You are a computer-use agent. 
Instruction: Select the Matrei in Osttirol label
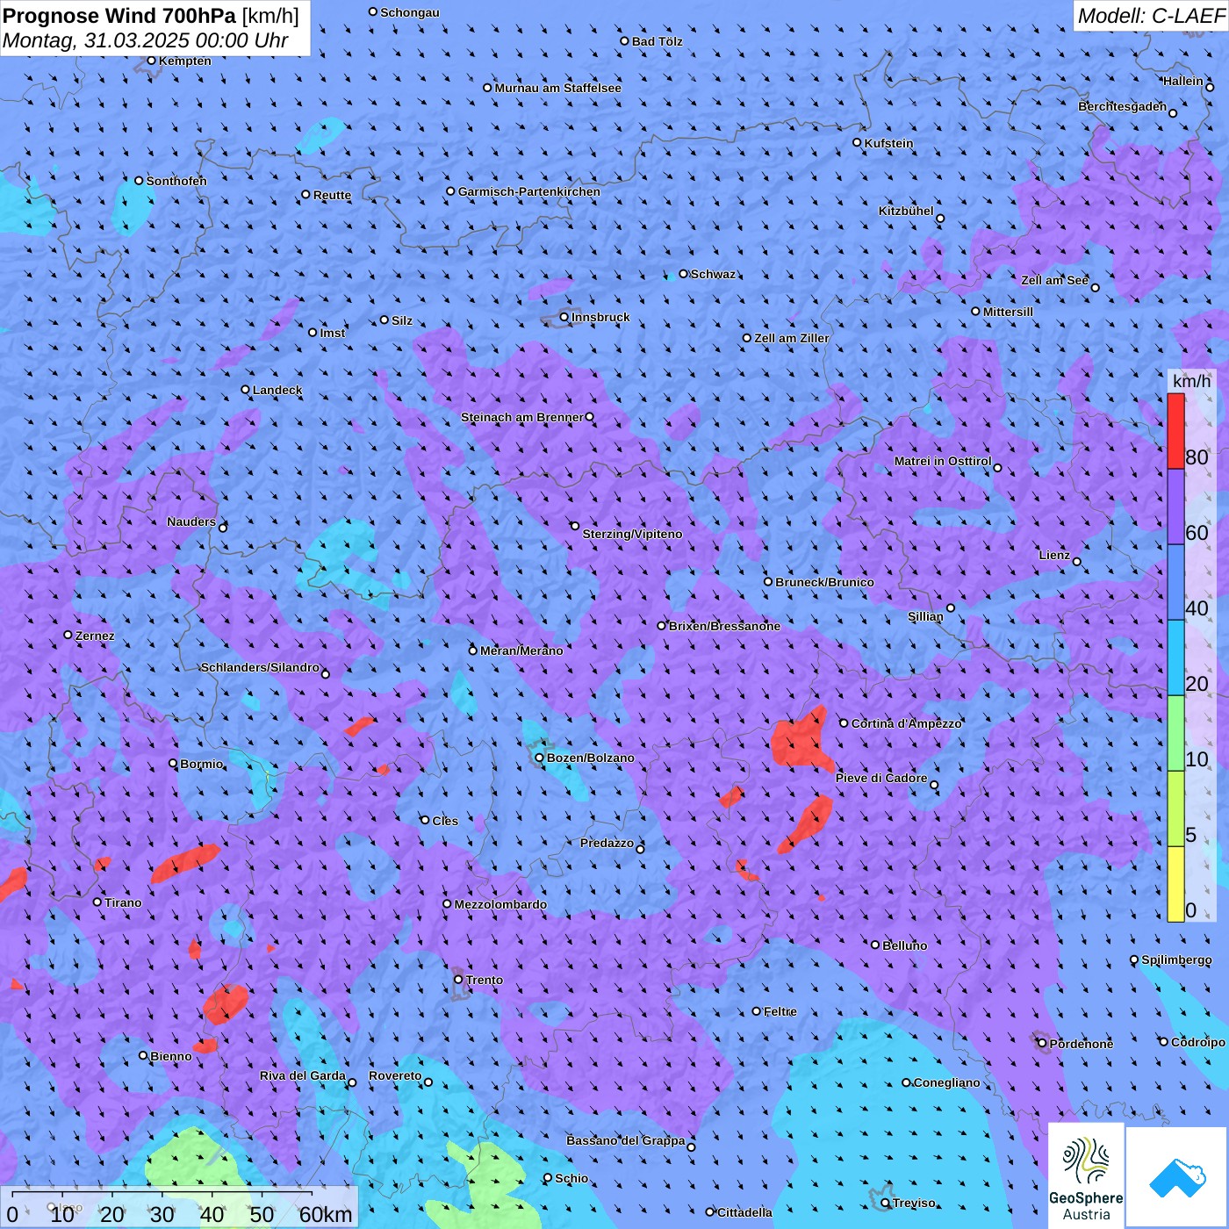click(943, 461)
